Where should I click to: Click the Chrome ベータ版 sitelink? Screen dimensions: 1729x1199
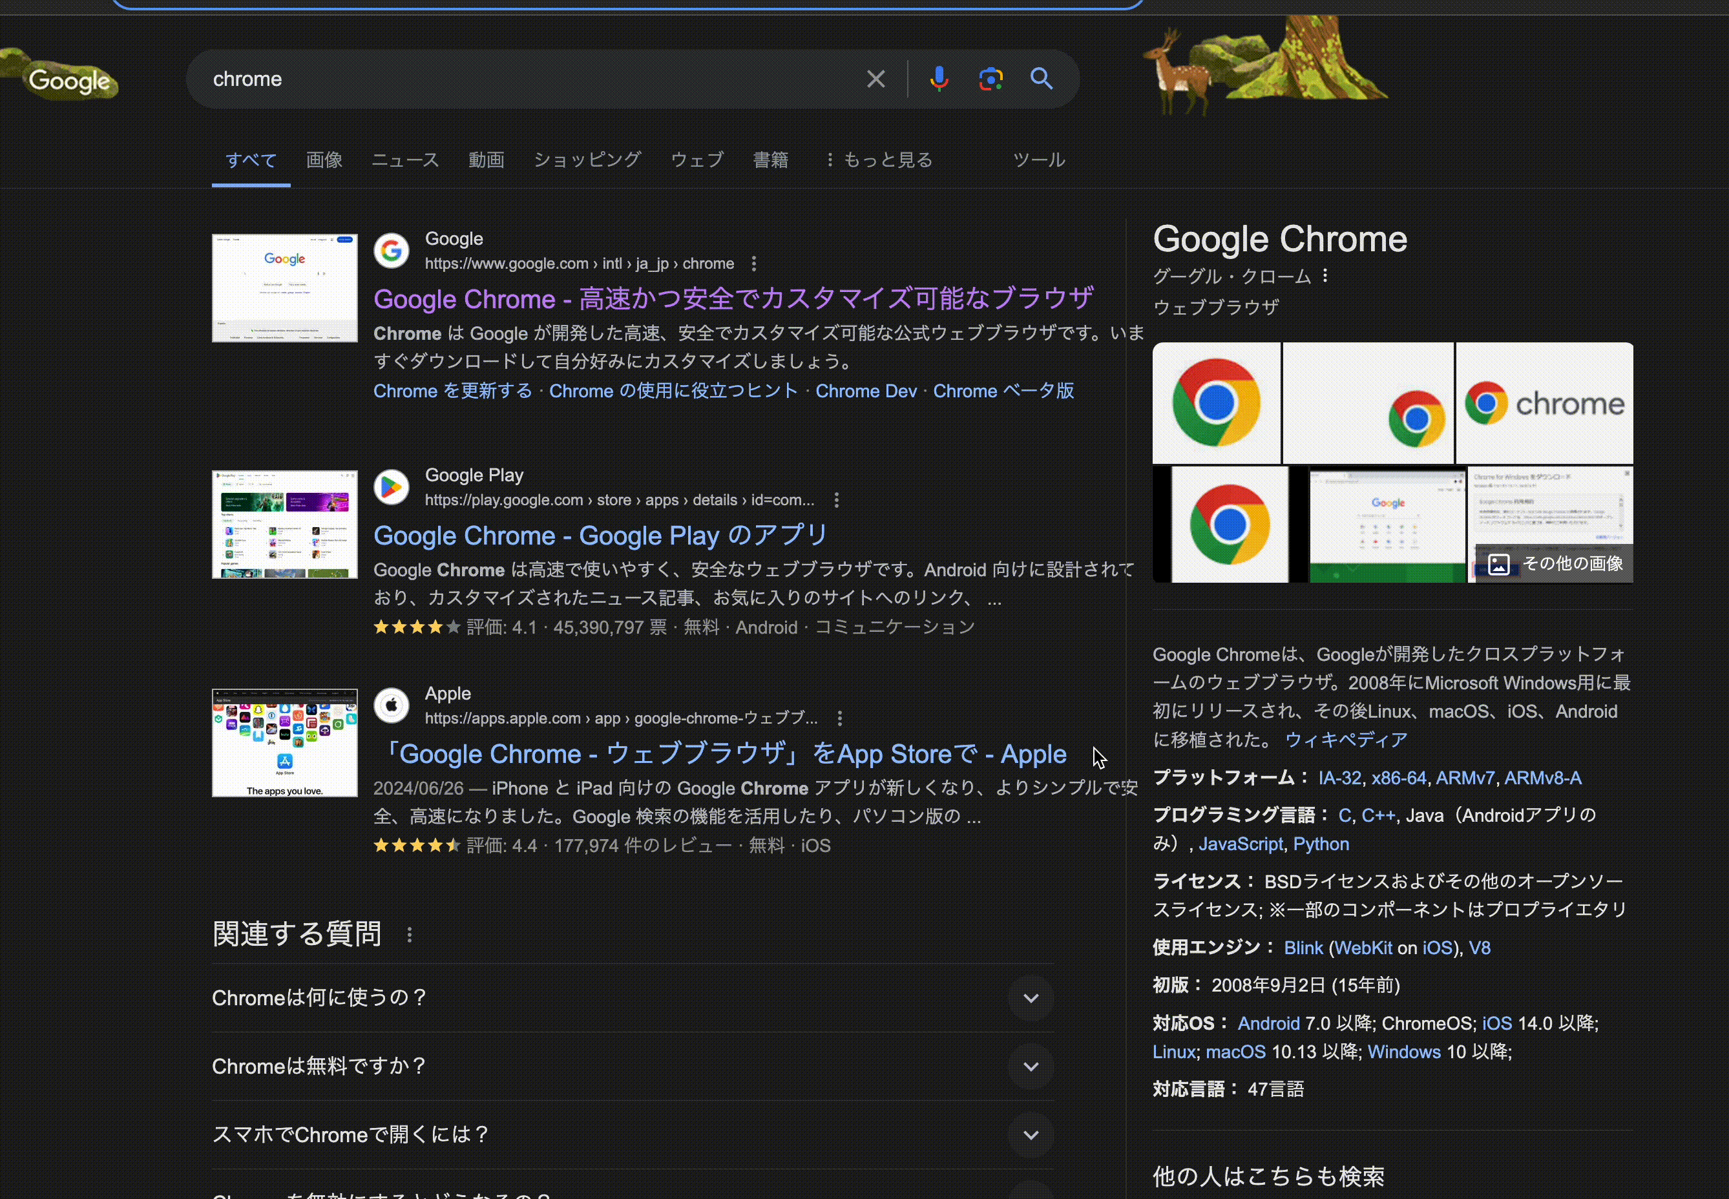(x=1003, y=391)
